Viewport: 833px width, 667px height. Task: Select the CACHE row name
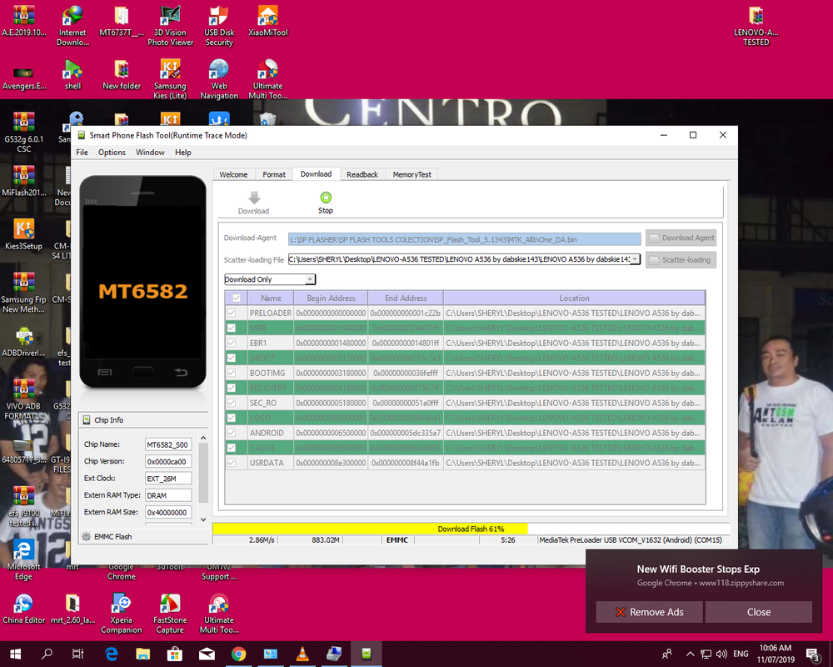262,448
